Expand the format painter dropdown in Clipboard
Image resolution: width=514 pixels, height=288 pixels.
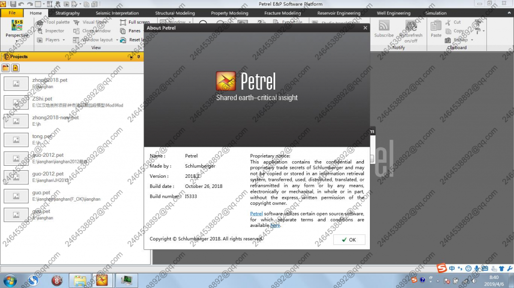[483, 31]
